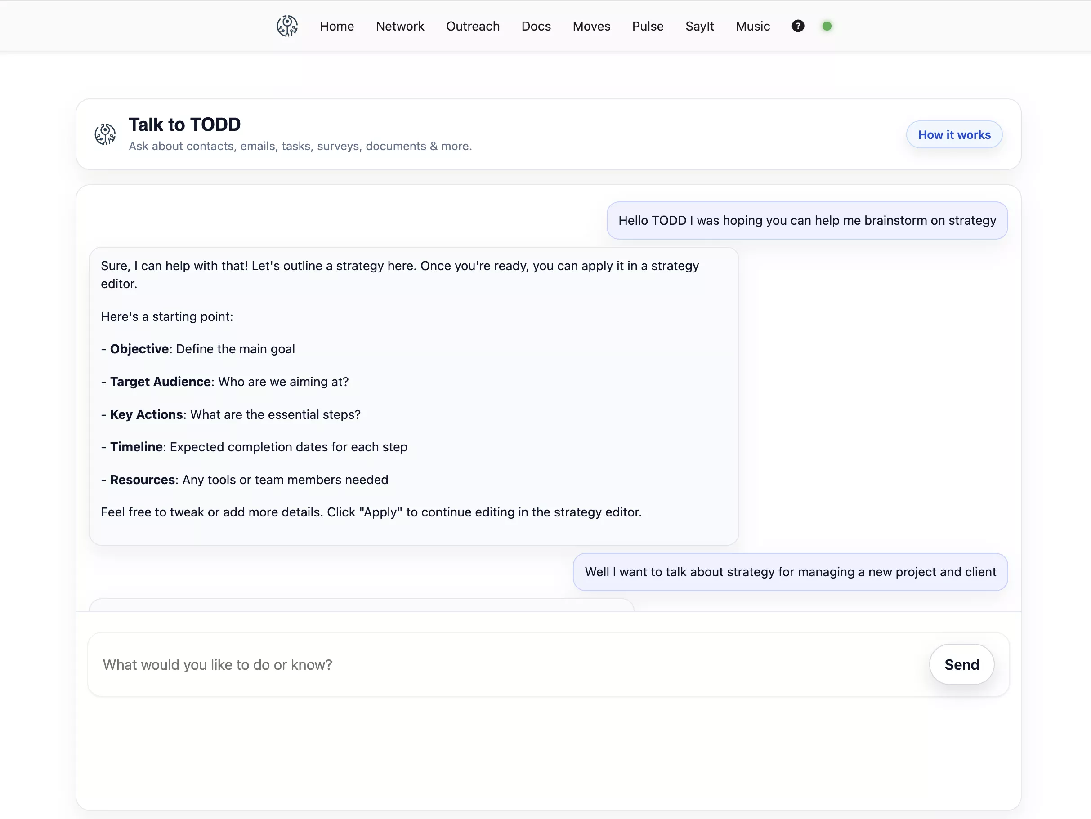The image size is (1091, 819).
Task: Switch to the Pulse section
Action: click(647, 26)
